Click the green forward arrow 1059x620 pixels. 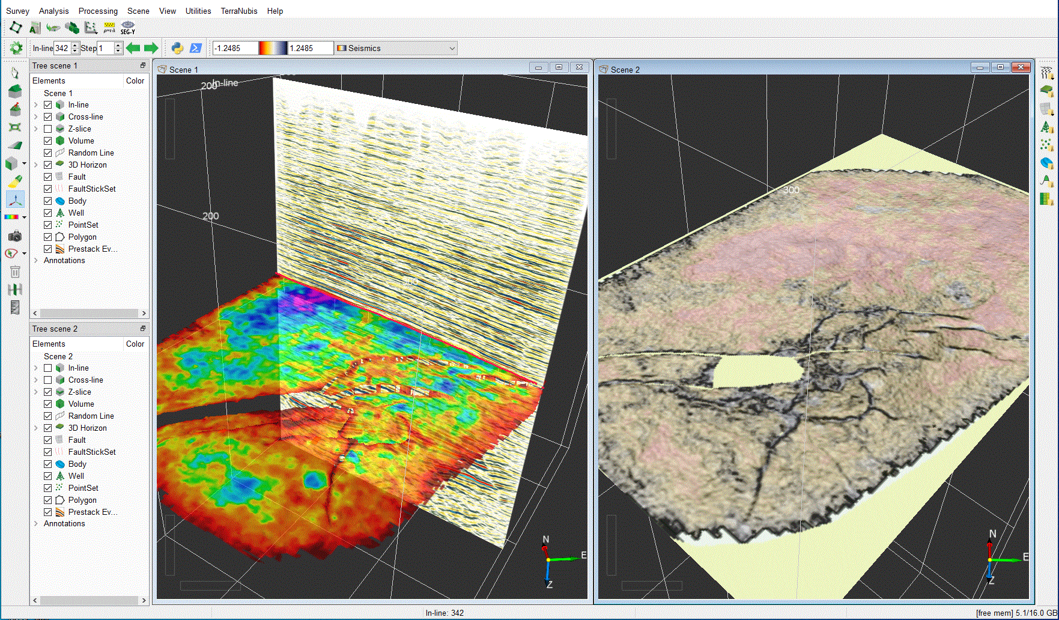coord(151,48)
